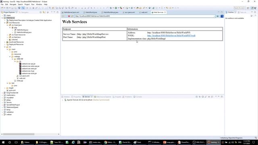This screenshot has height=145, width=258.
Task: Open the Snippets view tab
Action: pyautogui.click(x=117, y=97)
